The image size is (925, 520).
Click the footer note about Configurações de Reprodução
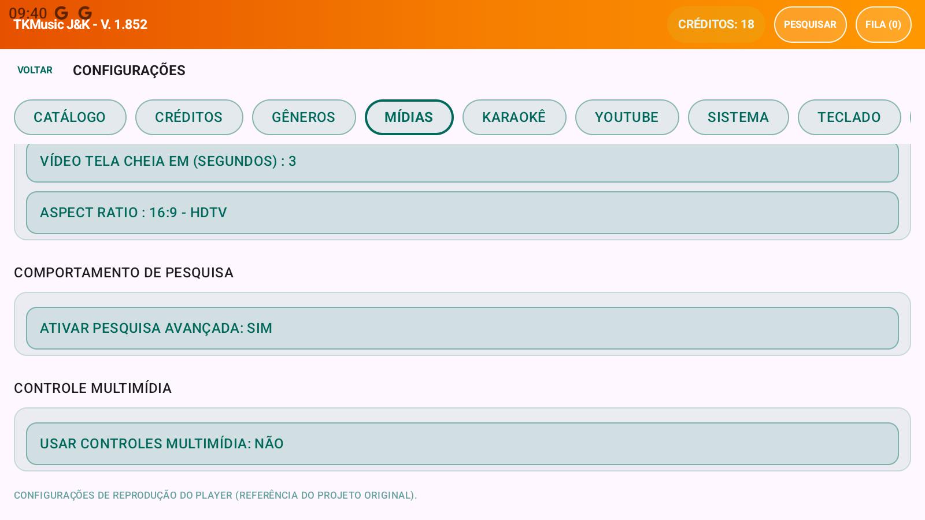(215, 495)
